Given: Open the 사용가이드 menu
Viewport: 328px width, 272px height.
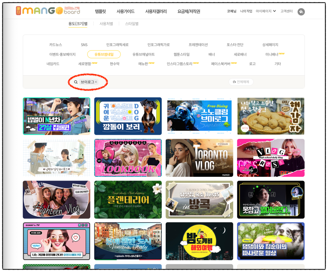Looking at the screenshot, I should pos(126,11).
